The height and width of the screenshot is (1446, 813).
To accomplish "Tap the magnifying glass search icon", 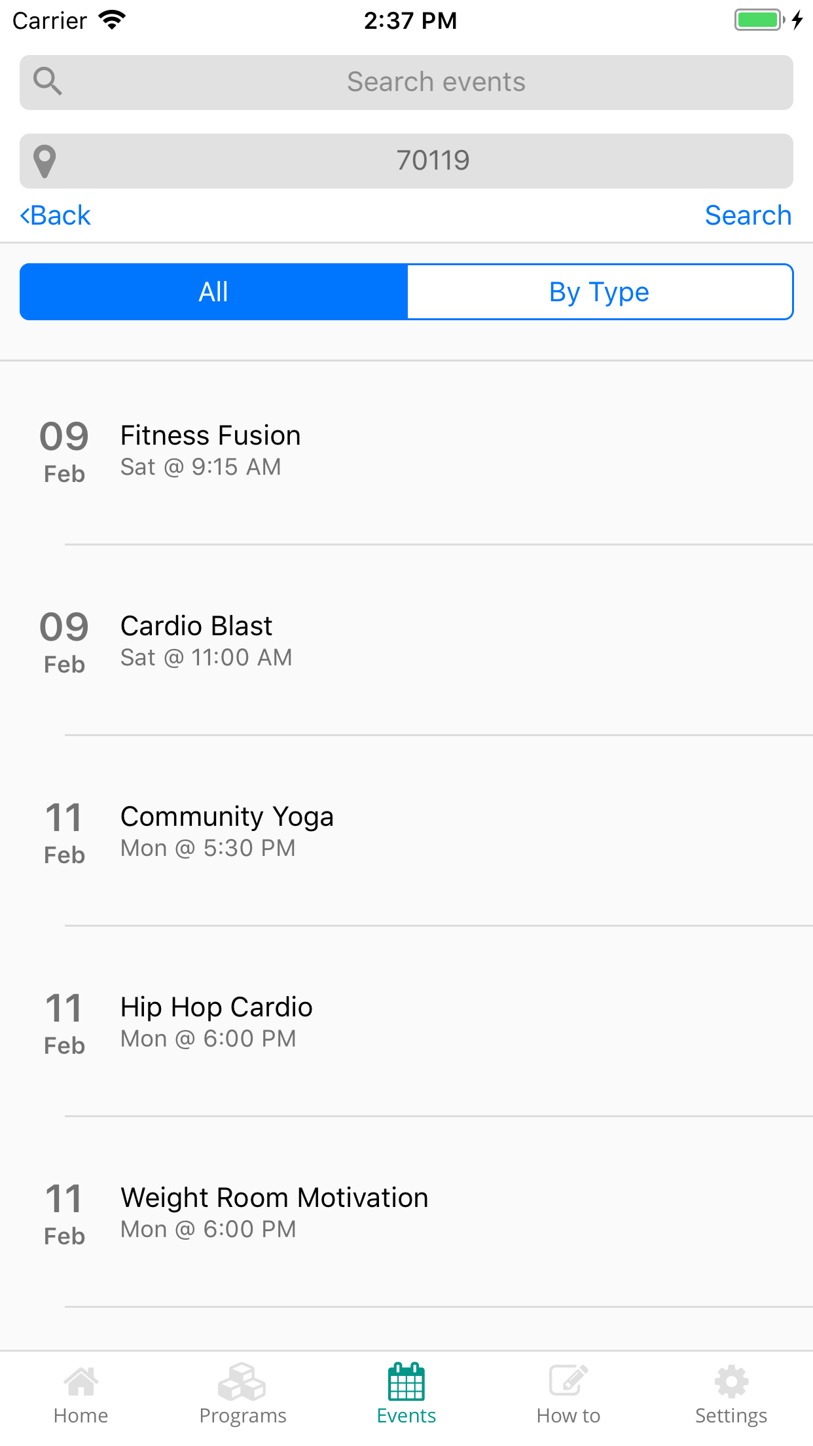I will [47, 82].
